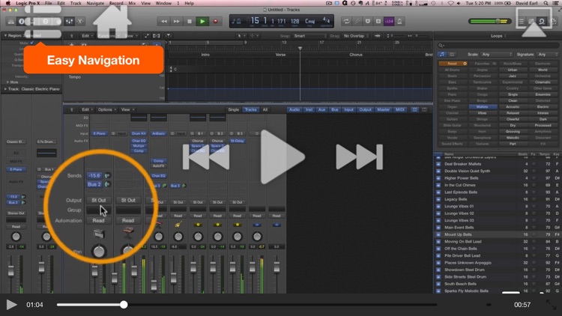Click the skip-to-next video overlay button
This screenshot has width=562, height=316.
(359, 157)
